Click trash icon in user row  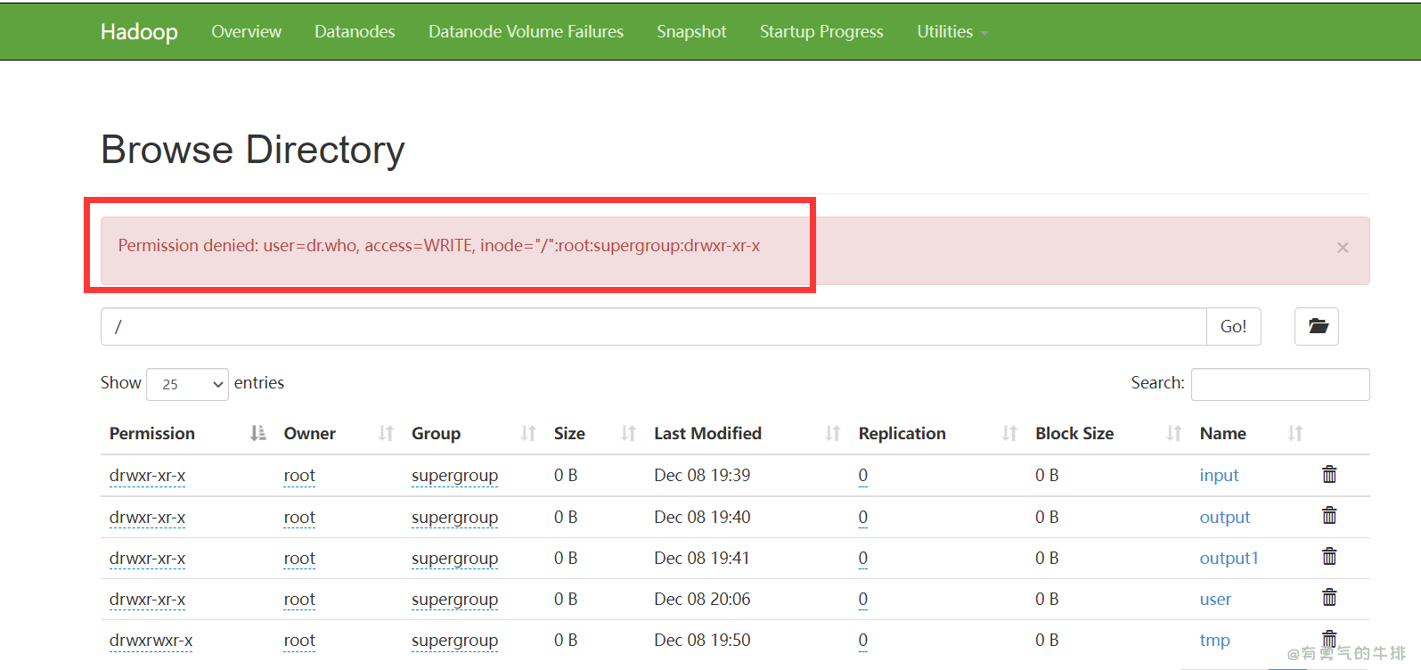coord(1329,598)
